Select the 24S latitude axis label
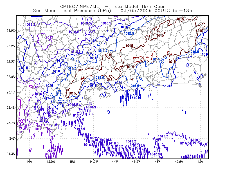Viewport: 225px width, 174px height. click(12, 138)
